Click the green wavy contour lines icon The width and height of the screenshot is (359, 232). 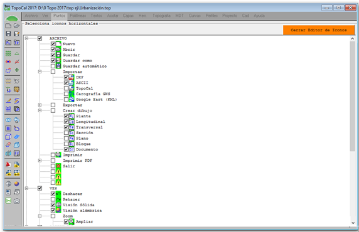8,53
